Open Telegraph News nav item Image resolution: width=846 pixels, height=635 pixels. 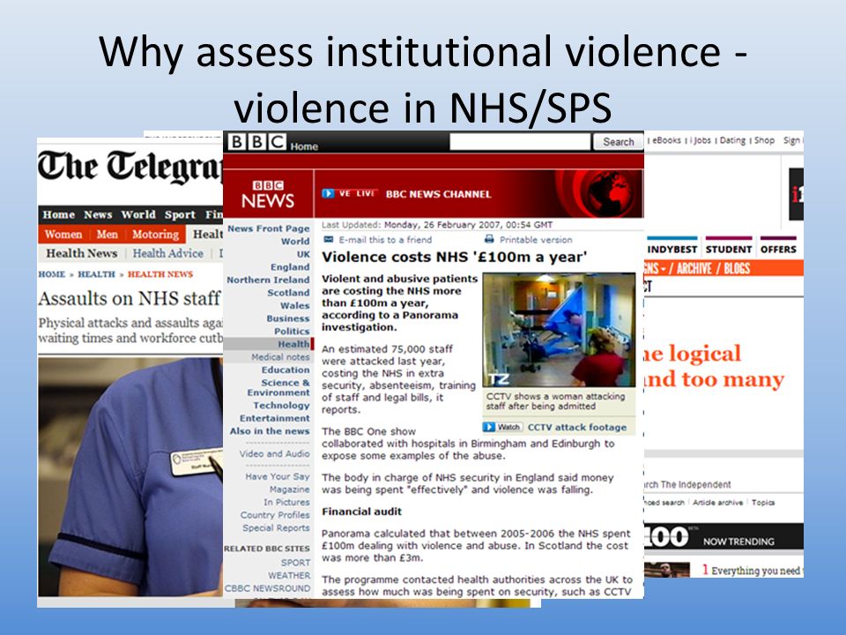tap(98, 214)
